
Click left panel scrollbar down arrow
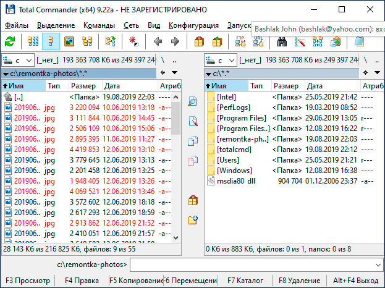coord(176,238)
